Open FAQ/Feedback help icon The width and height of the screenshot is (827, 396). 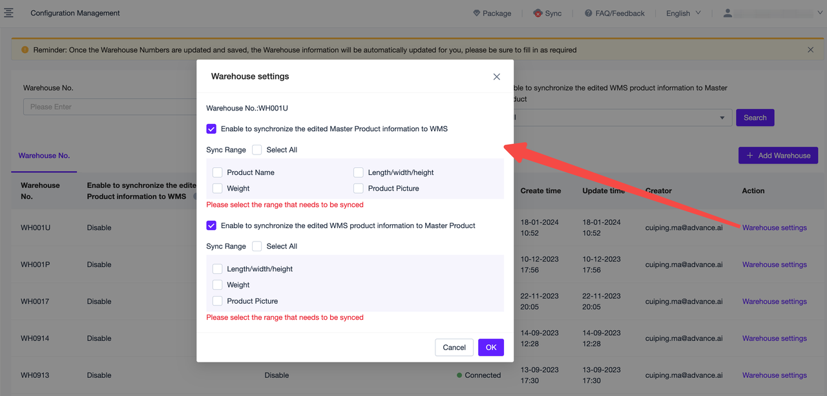[x=589, y=13]
